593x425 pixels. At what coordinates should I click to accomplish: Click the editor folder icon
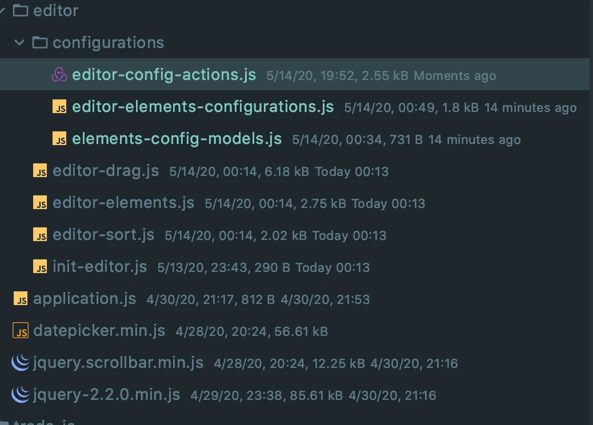[x=21, y=11]
